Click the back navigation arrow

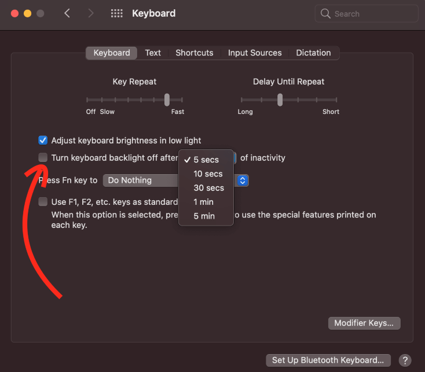coord(67,13)
